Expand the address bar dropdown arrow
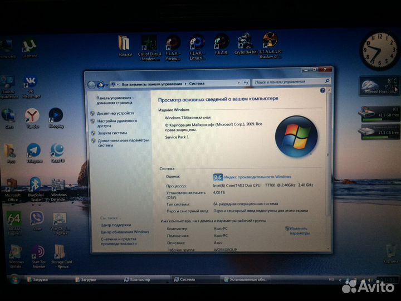 click(x=238, y=82)
